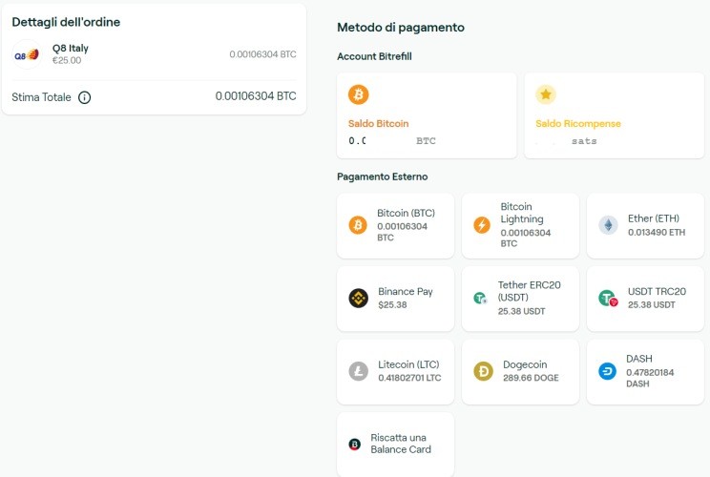Image resolution: width=710 pixels, height=477 pixels.
Task: Click the Balance Card icon
Action: click(x=355, y=445)
